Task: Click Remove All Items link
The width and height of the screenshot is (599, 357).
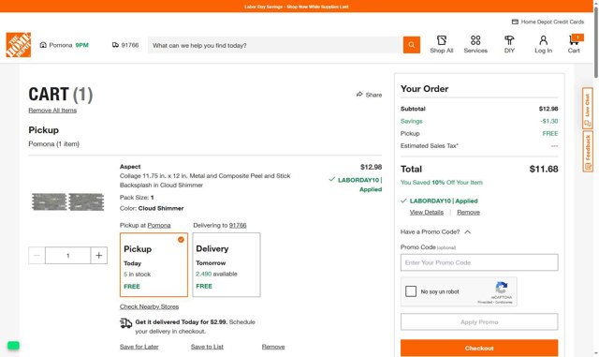Action: pos(52,111)
